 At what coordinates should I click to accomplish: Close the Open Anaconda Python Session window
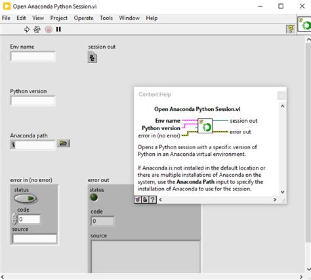(x=302, y=6)
